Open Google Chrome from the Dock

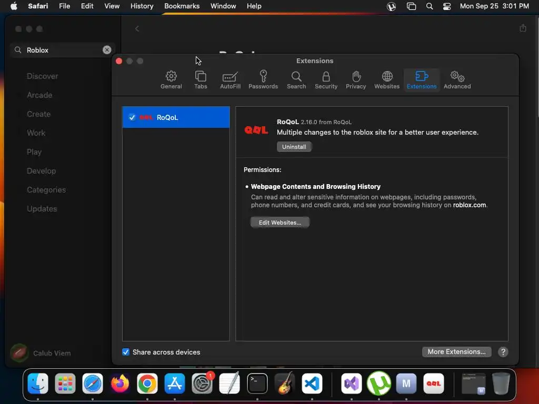pyautogui.click(x=147, y=383)
